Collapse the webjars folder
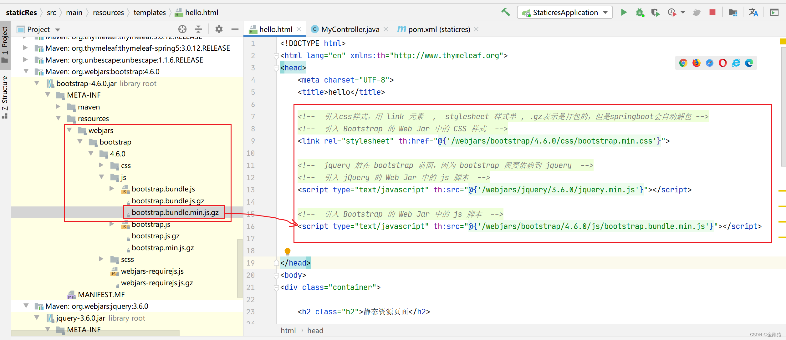 coord(69,130)
